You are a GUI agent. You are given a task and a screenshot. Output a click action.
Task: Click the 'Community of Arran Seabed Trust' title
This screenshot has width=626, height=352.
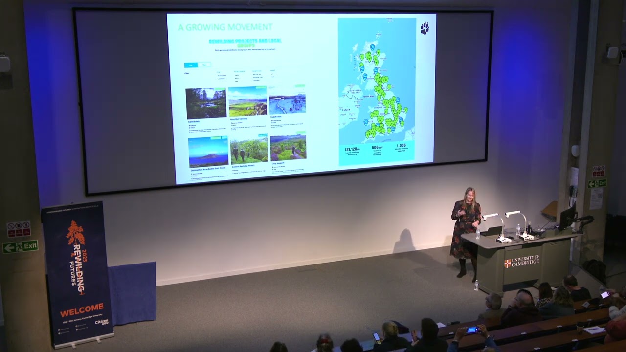click(208, 170)
